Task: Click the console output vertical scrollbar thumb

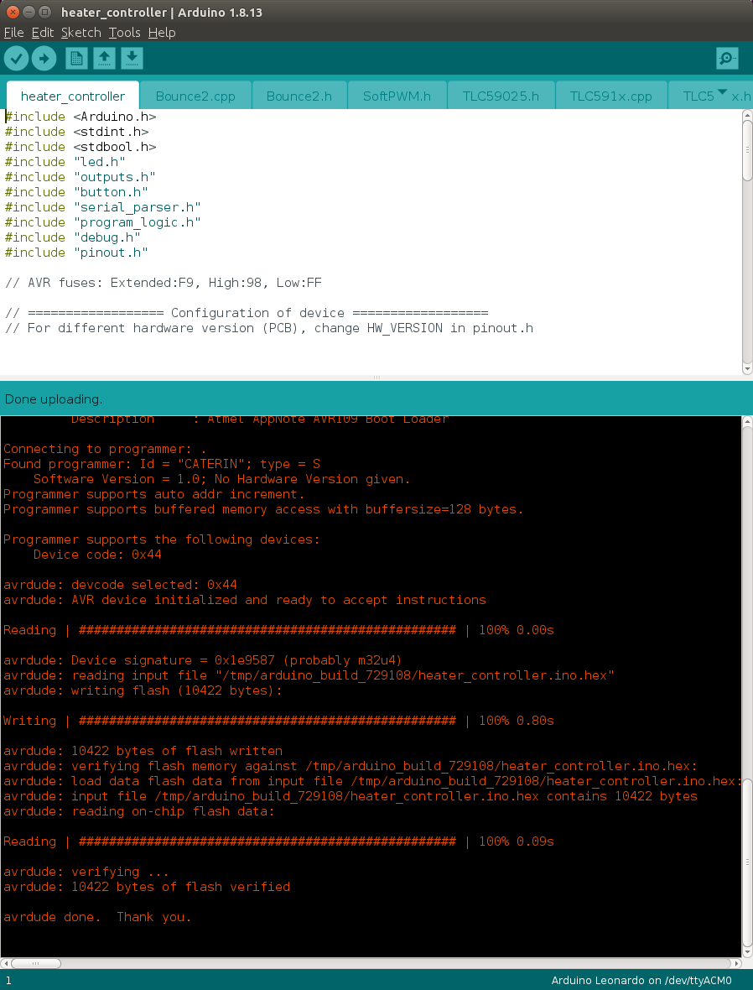Action: tap(747, 864)
